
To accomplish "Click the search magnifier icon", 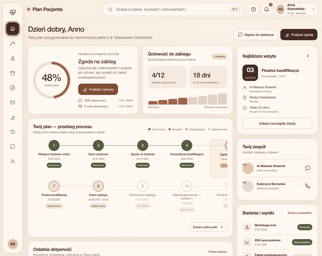I will coord(110,9).
